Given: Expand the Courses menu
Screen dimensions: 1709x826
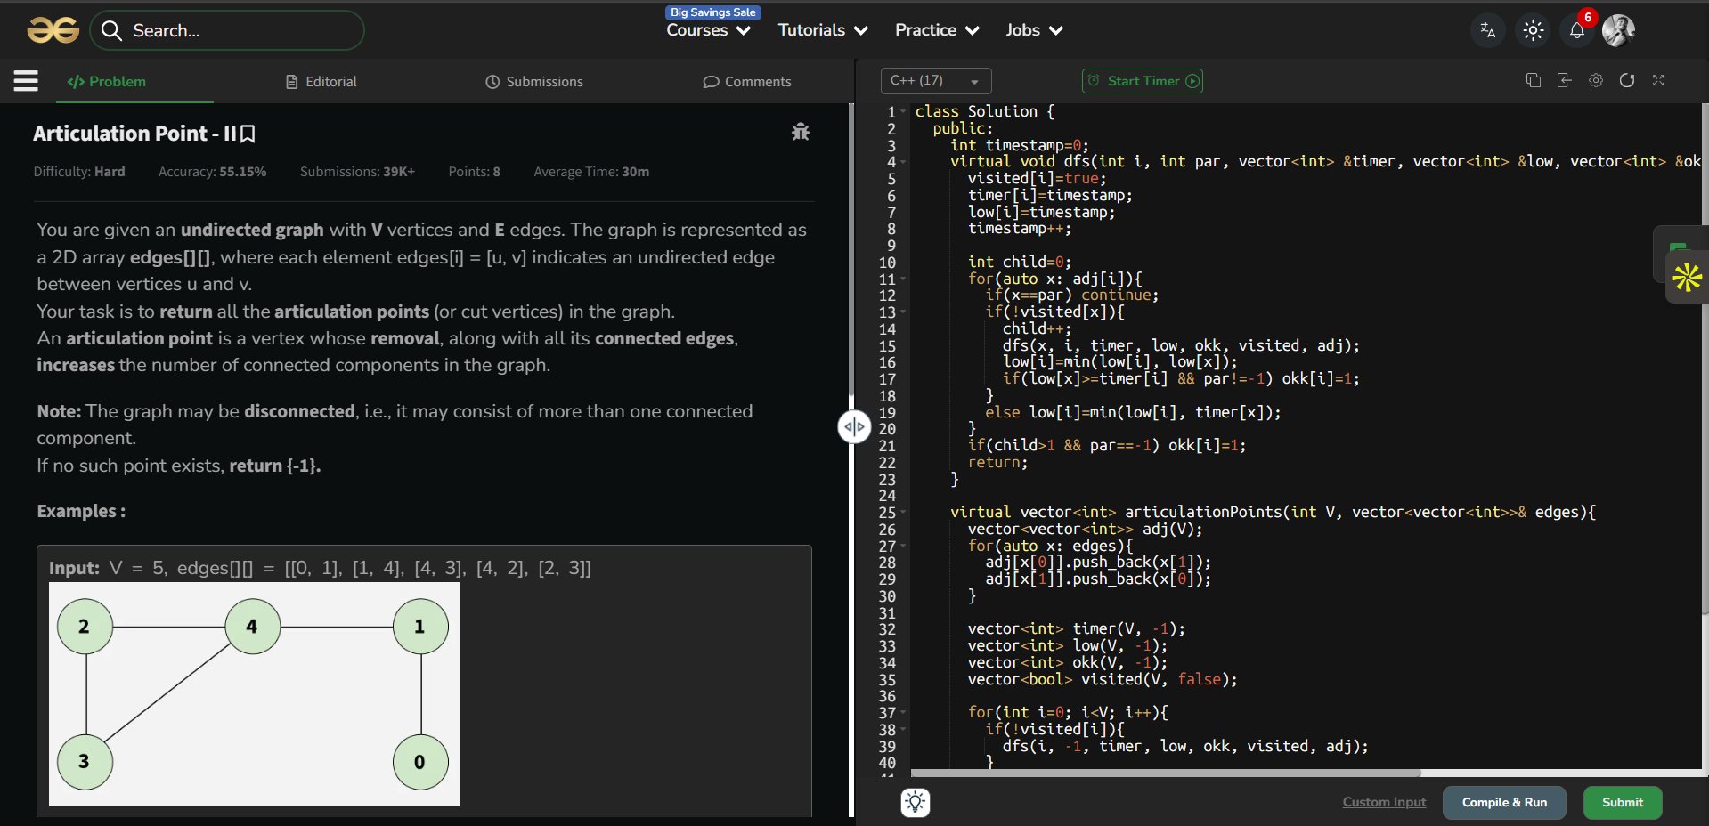Looking at the screenshot, I should (x=708, y=30).
